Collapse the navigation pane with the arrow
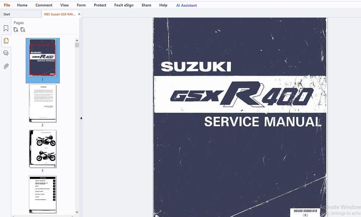The image size is (361, 217). (81, 118)
